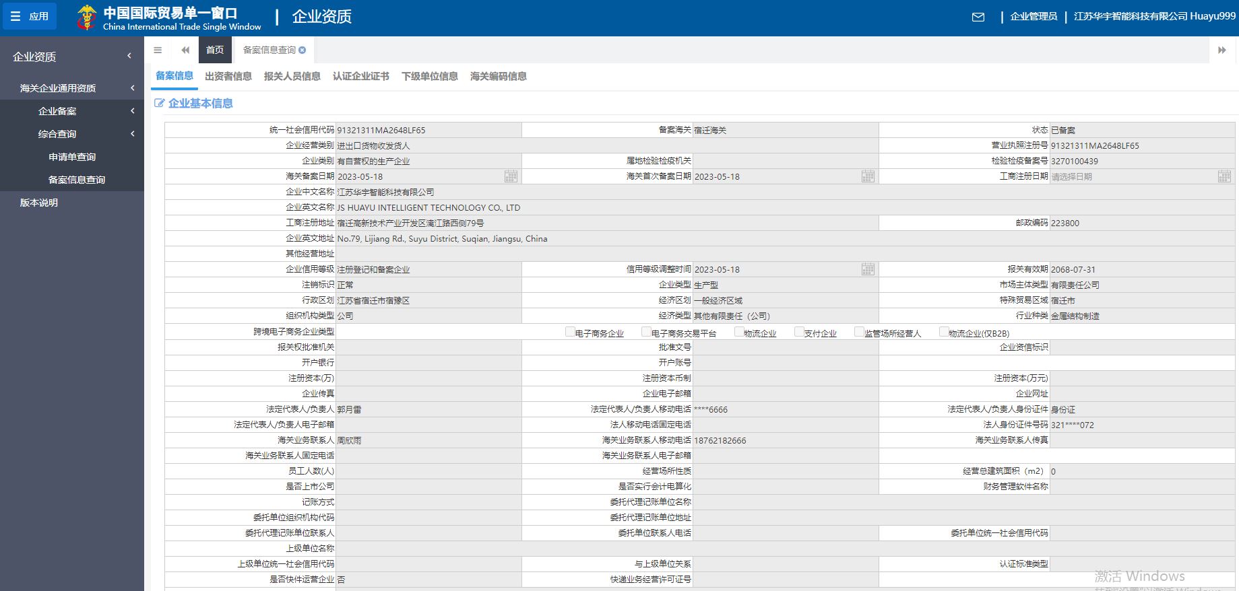Select the 出资者信息 sub-tab
Screen dimensions: 1239x591
pyautogui.click(x=228, y=76)
